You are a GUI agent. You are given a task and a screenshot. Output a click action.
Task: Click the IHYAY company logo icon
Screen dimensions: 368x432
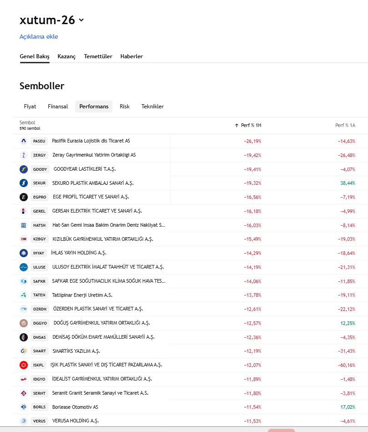24,253
